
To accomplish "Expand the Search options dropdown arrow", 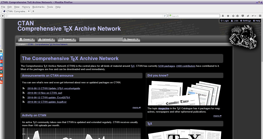I will point(138,39).
